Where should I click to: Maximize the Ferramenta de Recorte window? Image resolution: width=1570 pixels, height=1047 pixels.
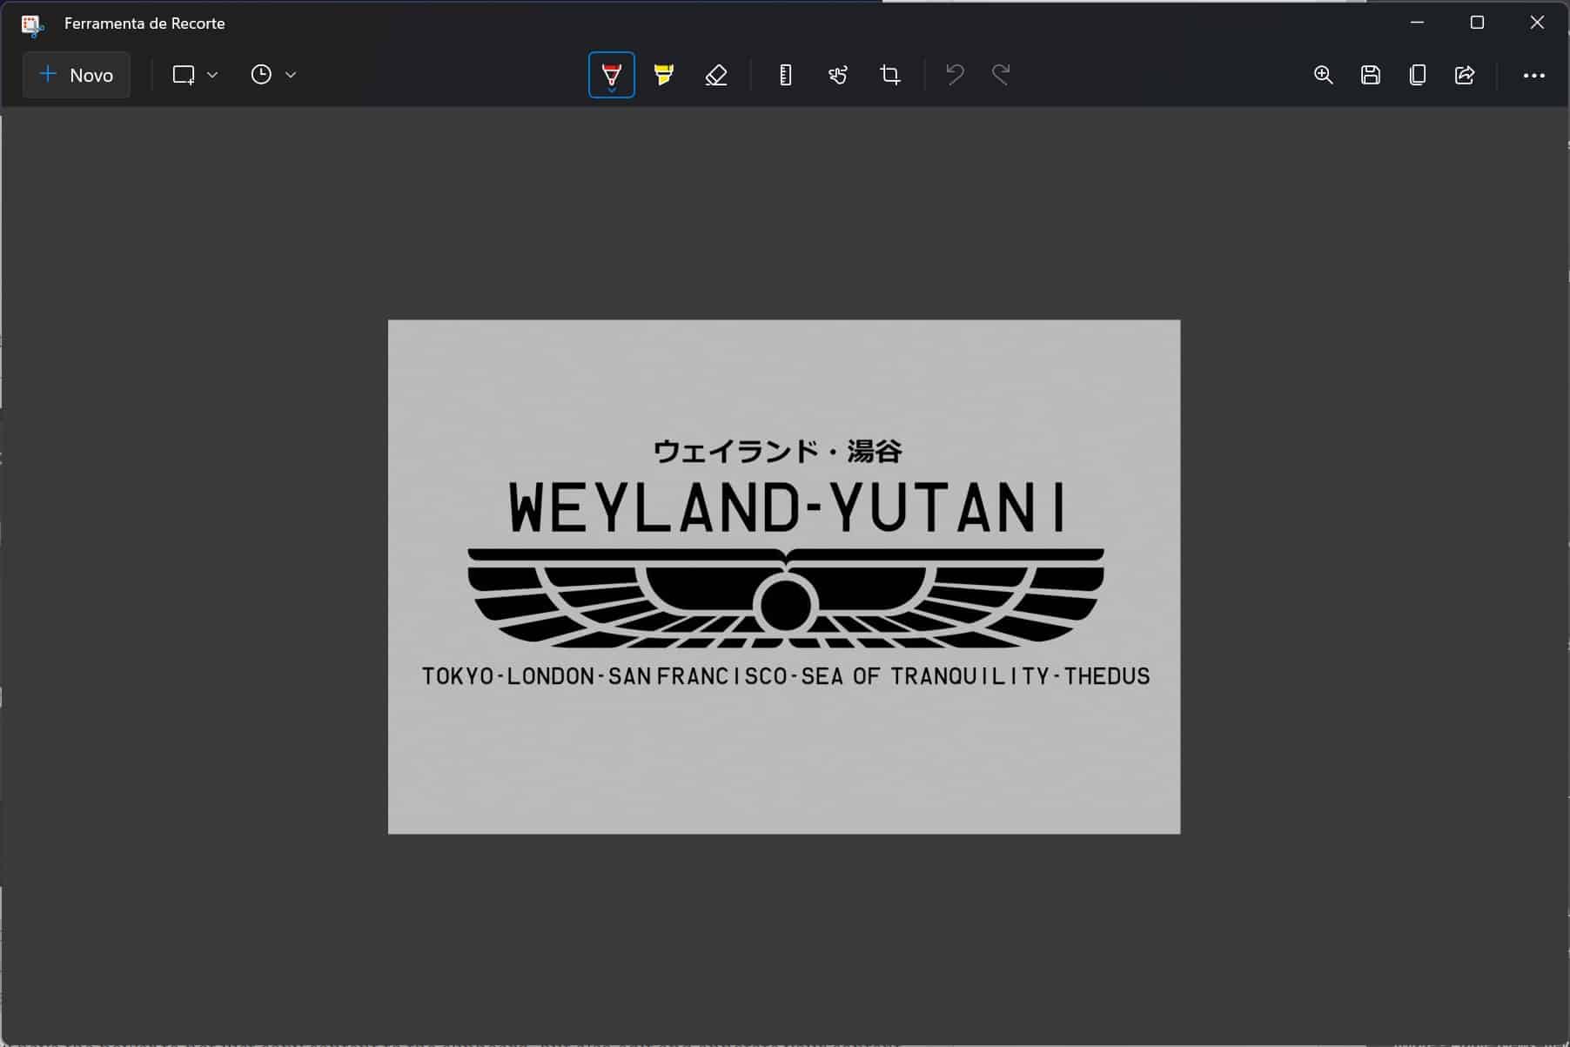1477,23
